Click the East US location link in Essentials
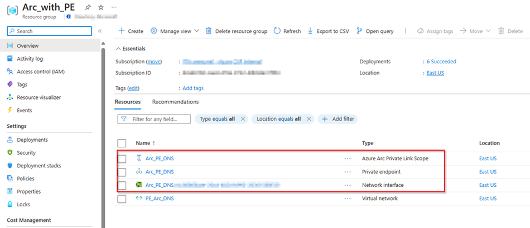Image resolution: width=530 pixels, height=228 pixels. click(x=435, y=73)
